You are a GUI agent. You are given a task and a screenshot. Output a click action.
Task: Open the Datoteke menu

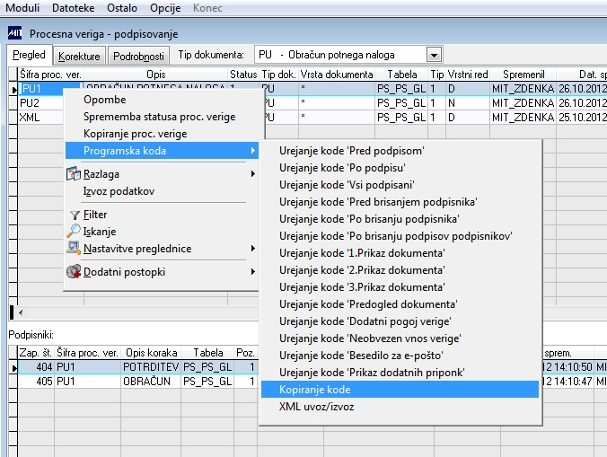click(x=73, y=8)
